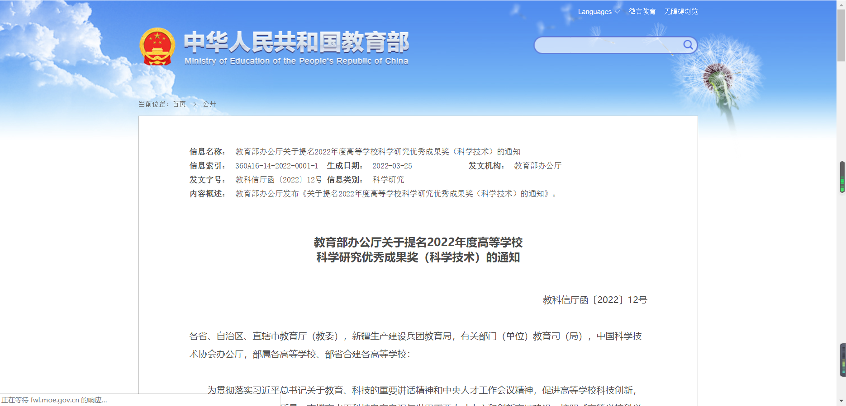The height and width of the screenshot is (406, 846).
Task: Go to 首页 in the breadcrumb
Action: tap(179, 104)
